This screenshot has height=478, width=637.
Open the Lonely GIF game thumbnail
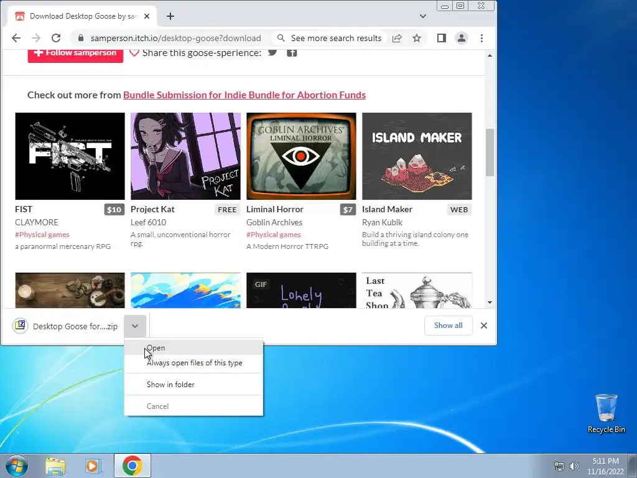[302, 290]
